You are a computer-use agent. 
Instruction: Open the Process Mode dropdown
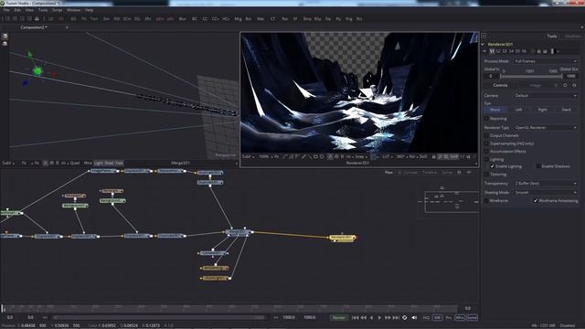coord(546,61)
